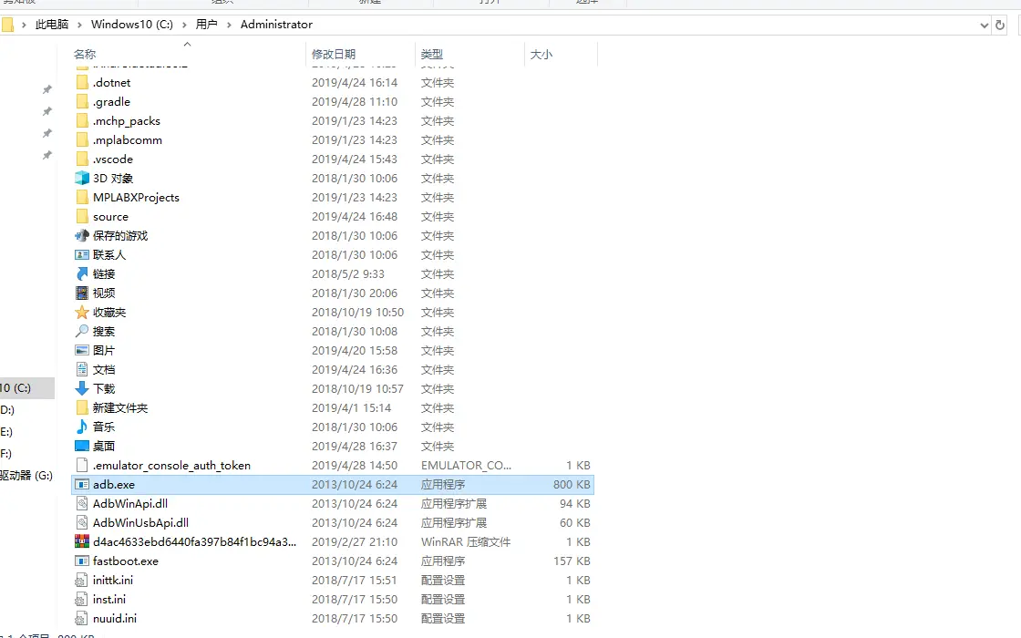
Task: Navigate to 此电脑 via the breadcrumb
Action: [x=50, y=25]
